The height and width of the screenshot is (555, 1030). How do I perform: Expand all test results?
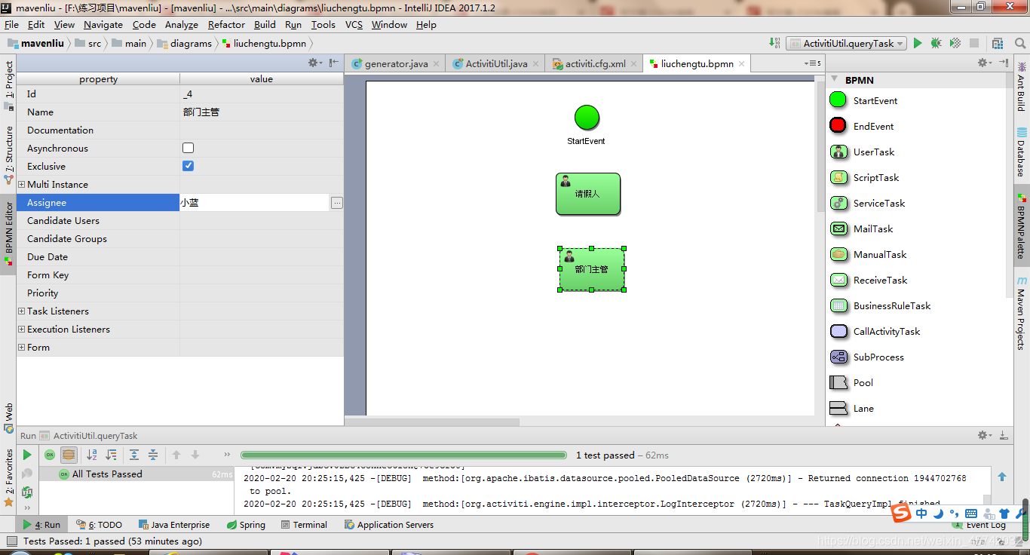coord(134,455)
